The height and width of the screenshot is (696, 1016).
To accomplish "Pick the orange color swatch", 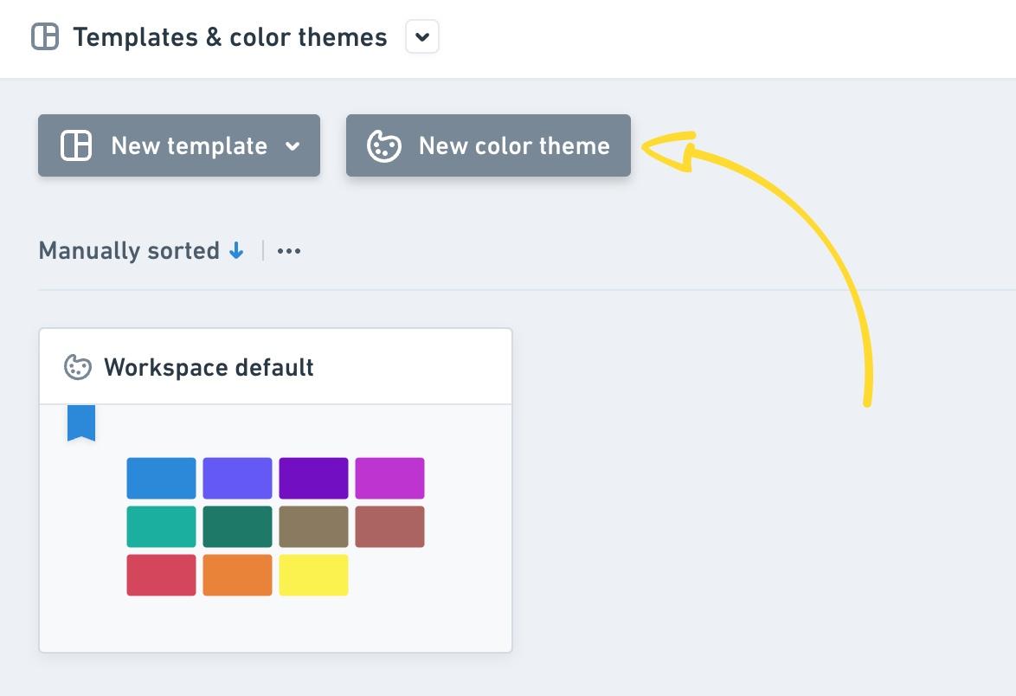I will click(237, 575).
